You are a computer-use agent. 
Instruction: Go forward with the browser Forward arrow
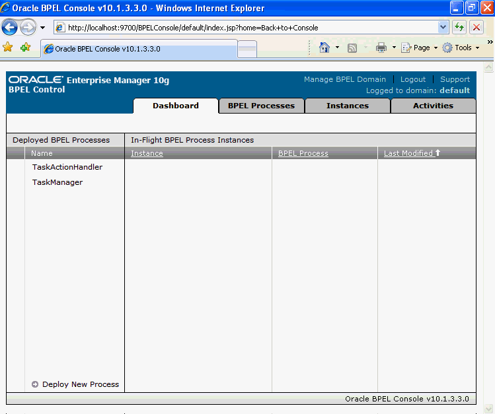[x=28, y=28]
